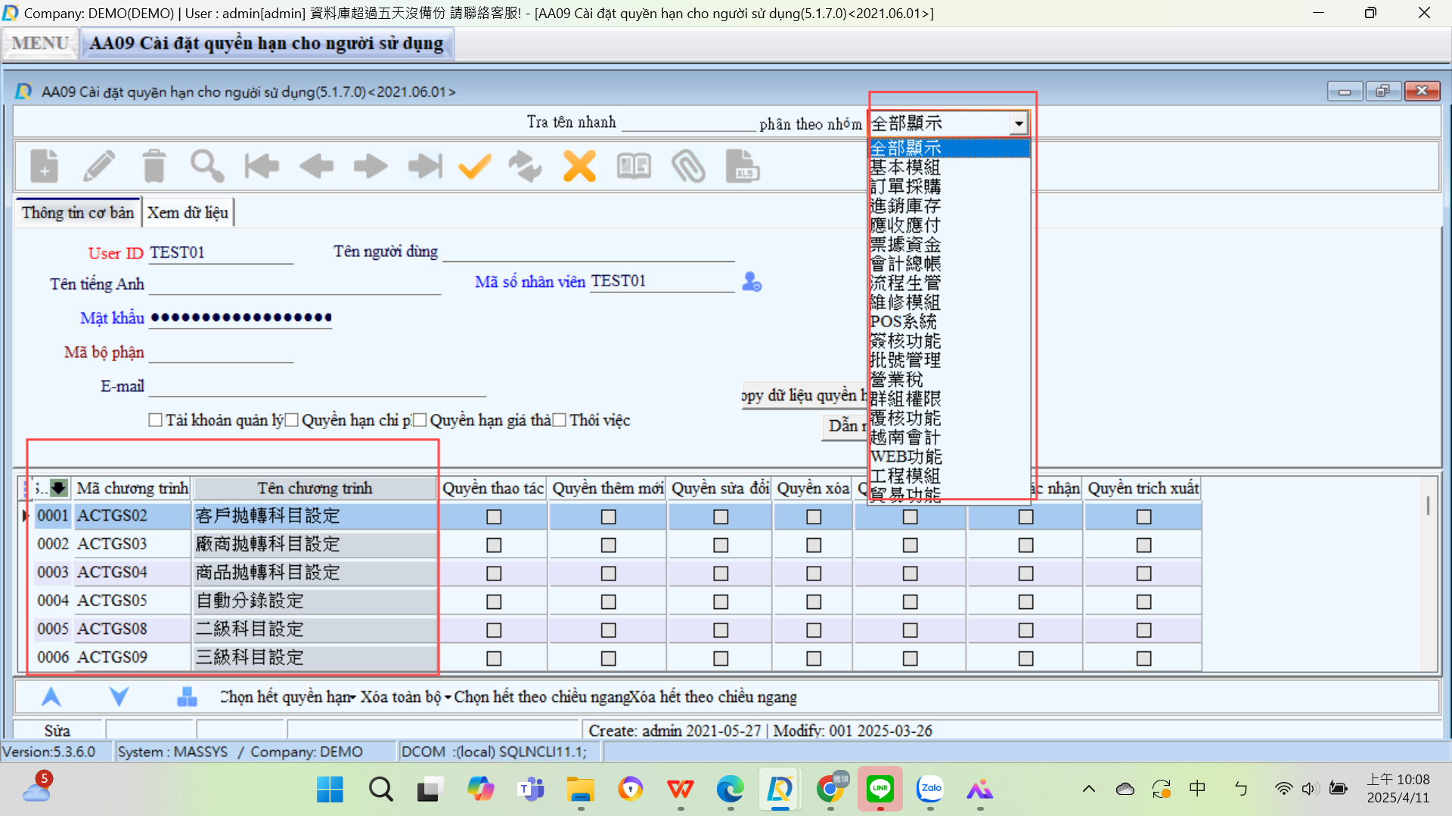This screenshot has height=816, width=1452.
Task: Select 全部顯示 option in group list
Action: point(949,148)
